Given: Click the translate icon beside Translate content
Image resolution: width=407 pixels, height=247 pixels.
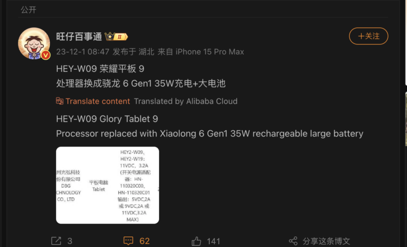Looking at the screenshot, I should tap(60, 101).
